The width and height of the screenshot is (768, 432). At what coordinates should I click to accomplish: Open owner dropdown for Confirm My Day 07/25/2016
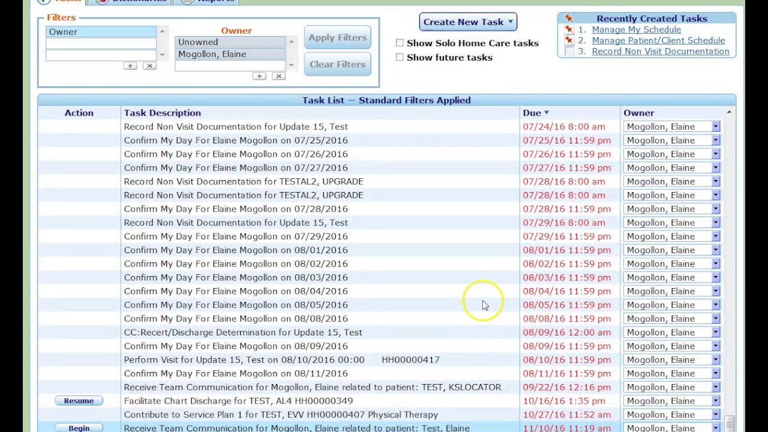tap(716, 140)
